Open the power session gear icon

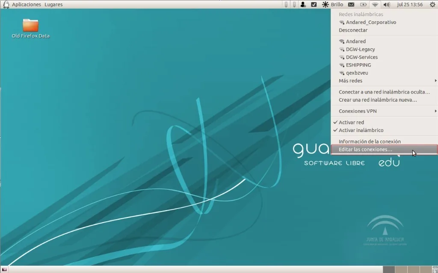tap(432, 4)
